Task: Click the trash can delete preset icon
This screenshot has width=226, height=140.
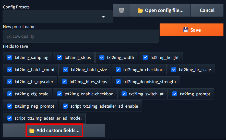Action: click(x=122, y=10)
